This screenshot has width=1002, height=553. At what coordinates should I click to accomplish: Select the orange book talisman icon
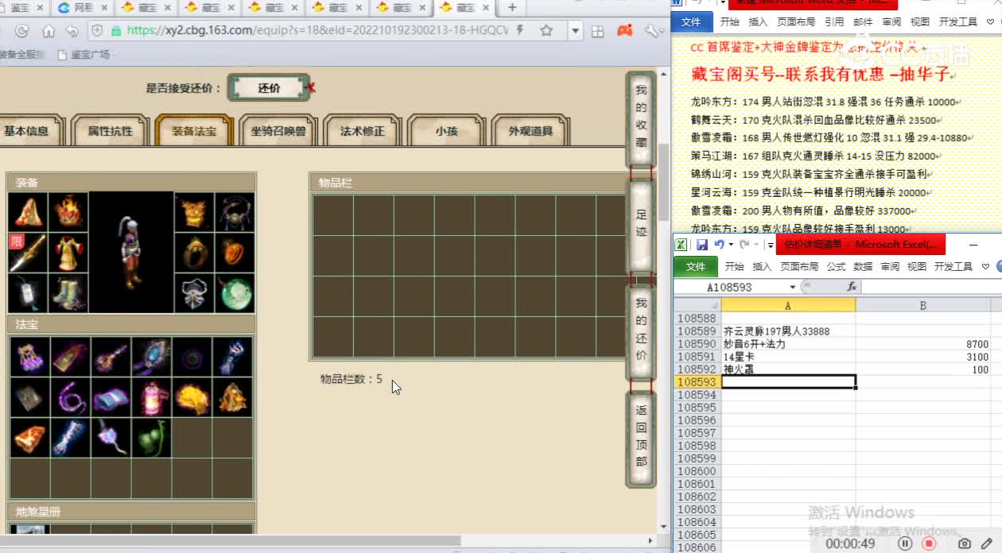[29, 438]
